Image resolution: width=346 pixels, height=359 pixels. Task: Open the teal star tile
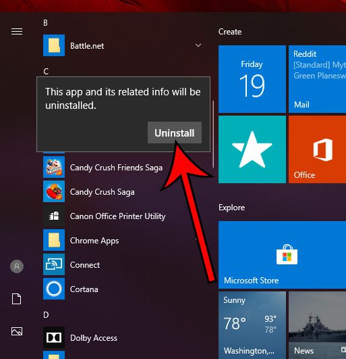tap(252, 149)
